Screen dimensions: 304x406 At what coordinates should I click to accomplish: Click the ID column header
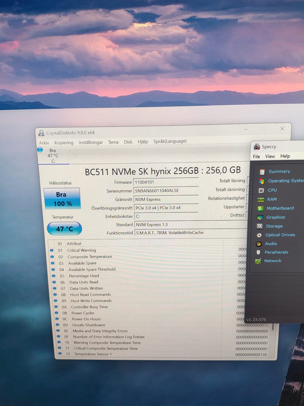pyautogui.click(x=60, y=244)
